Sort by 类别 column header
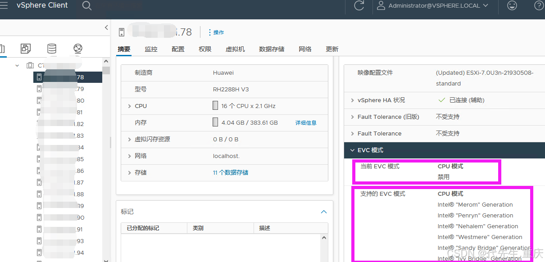 (x=220, y=228)
